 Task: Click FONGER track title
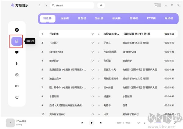click(21, 121)
